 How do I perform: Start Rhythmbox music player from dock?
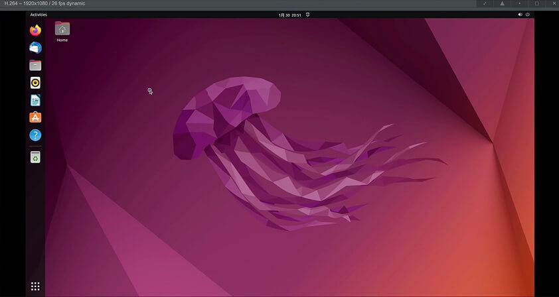(x=35, y=83)
